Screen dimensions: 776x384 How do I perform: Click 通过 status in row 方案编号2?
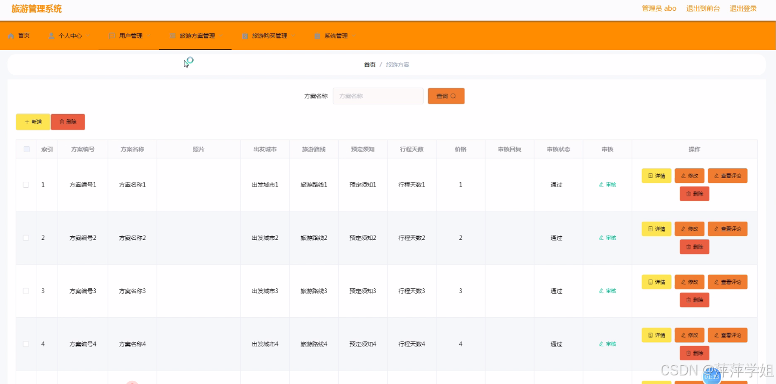tap(556, 238)
